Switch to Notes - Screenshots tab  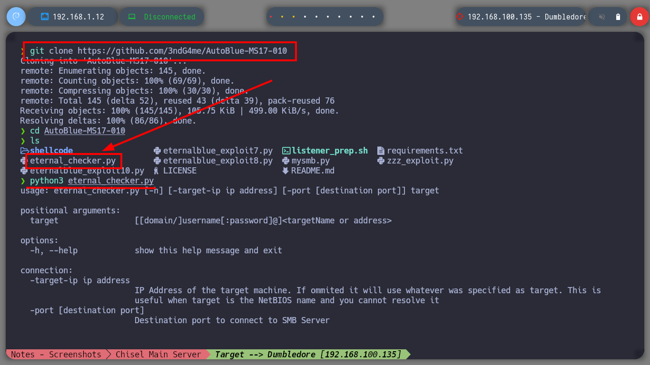tap(56, 355)
